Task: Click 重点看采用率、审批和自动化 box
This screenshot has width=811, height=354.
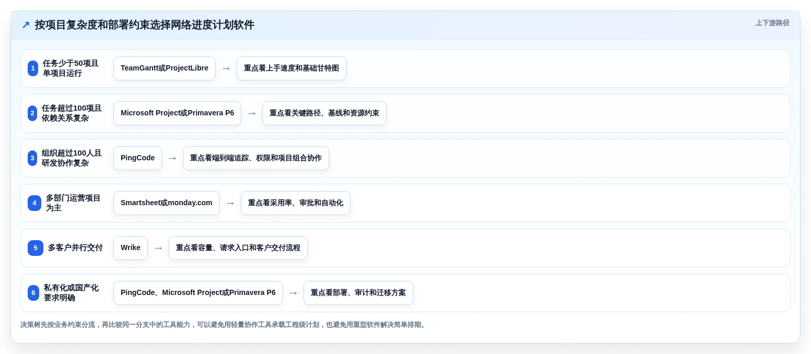Action: coord(296,203)
